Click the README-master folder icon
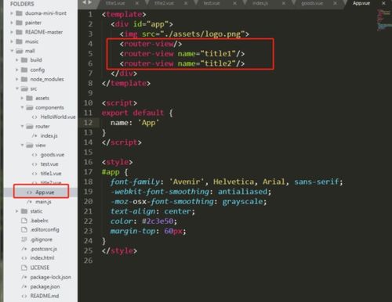 pyautogui.click(x=19, y=32)
